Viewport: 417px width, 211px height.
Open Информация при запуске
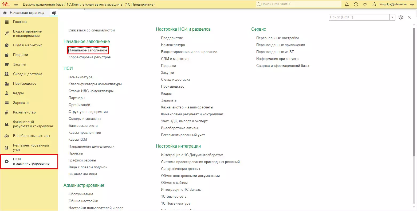[x=277, y=59]
